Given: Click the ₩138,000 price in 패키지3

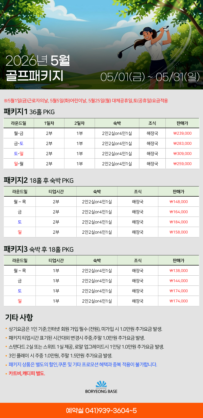Looking at the screenshot, I should tap(179, 271).
